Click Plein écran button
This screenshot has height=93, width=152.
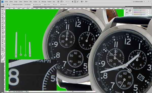coord(55,5)
